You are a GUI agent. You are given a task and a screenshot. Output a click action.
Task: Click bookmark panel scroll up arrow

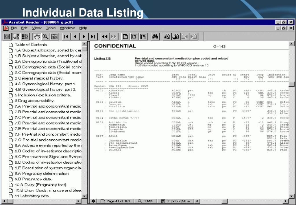84,44
